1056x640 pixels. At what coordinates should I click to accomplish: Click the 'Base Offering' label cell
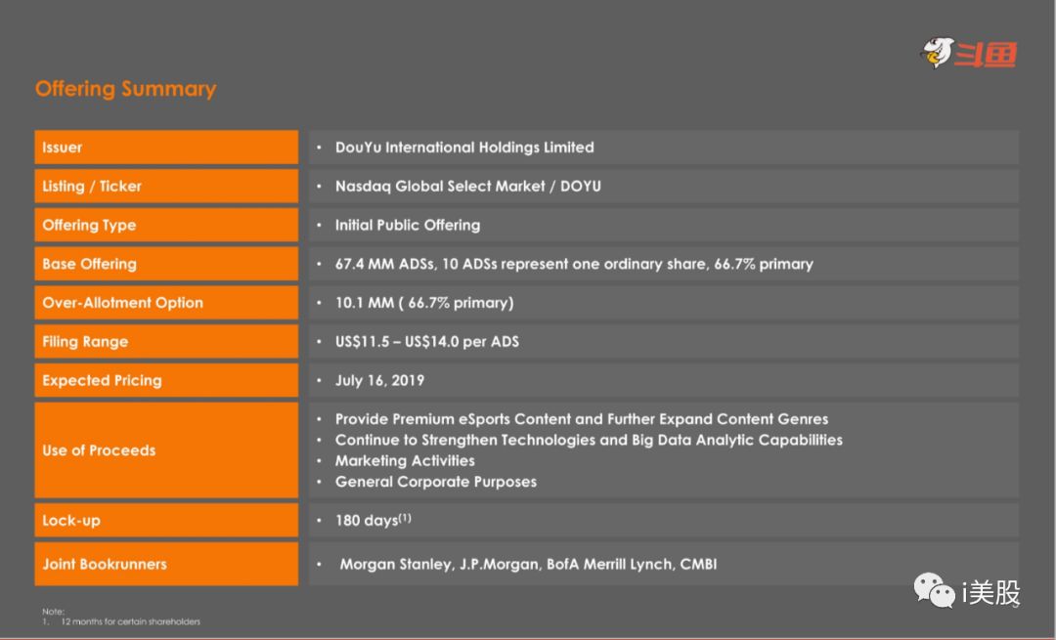(166, 264)
